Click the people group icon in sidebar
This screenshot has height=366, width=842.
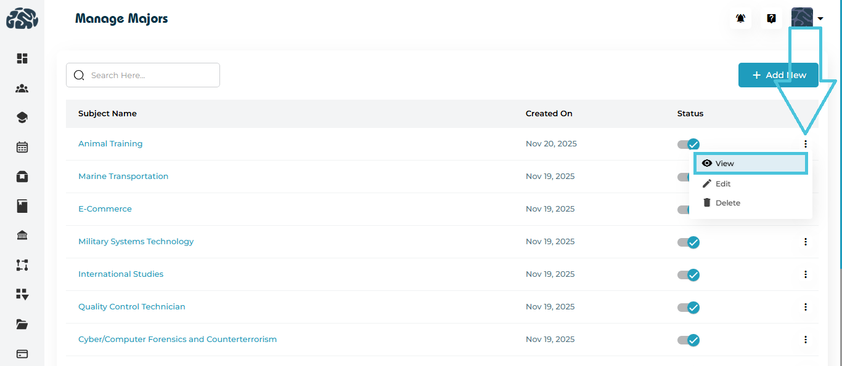(x=22, y=89)
